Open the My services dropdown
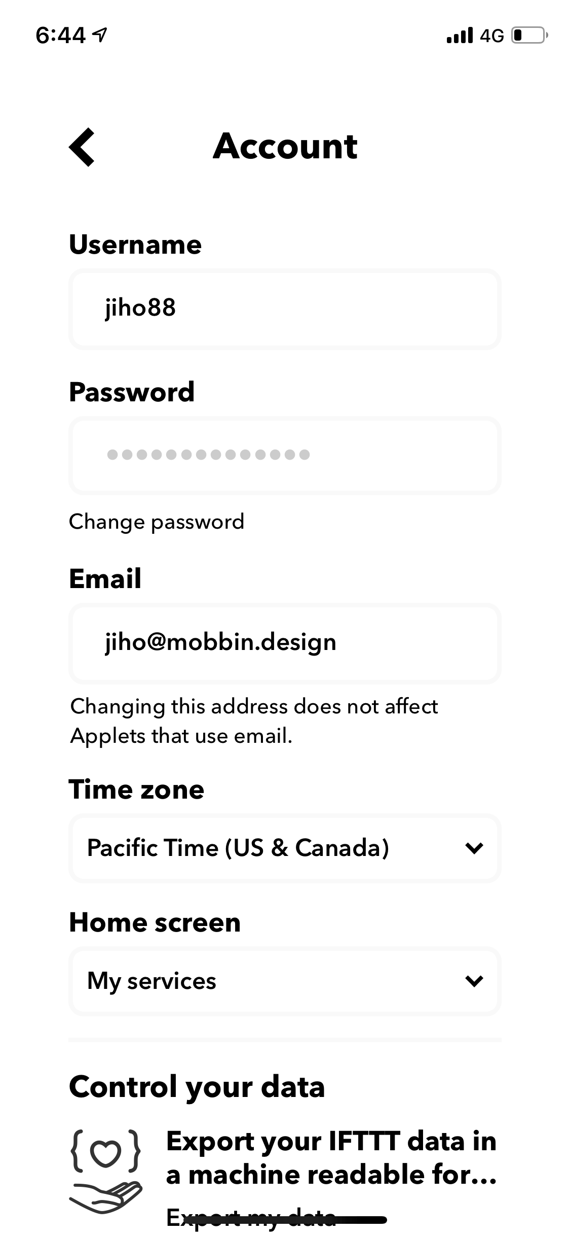The width and height of the screenshot is (570, 1236). 285,981
